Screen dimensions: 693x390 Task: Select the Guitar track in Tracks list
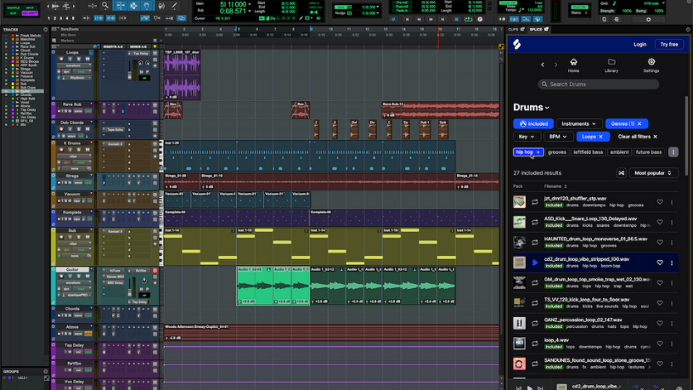(x=25, y=91)
